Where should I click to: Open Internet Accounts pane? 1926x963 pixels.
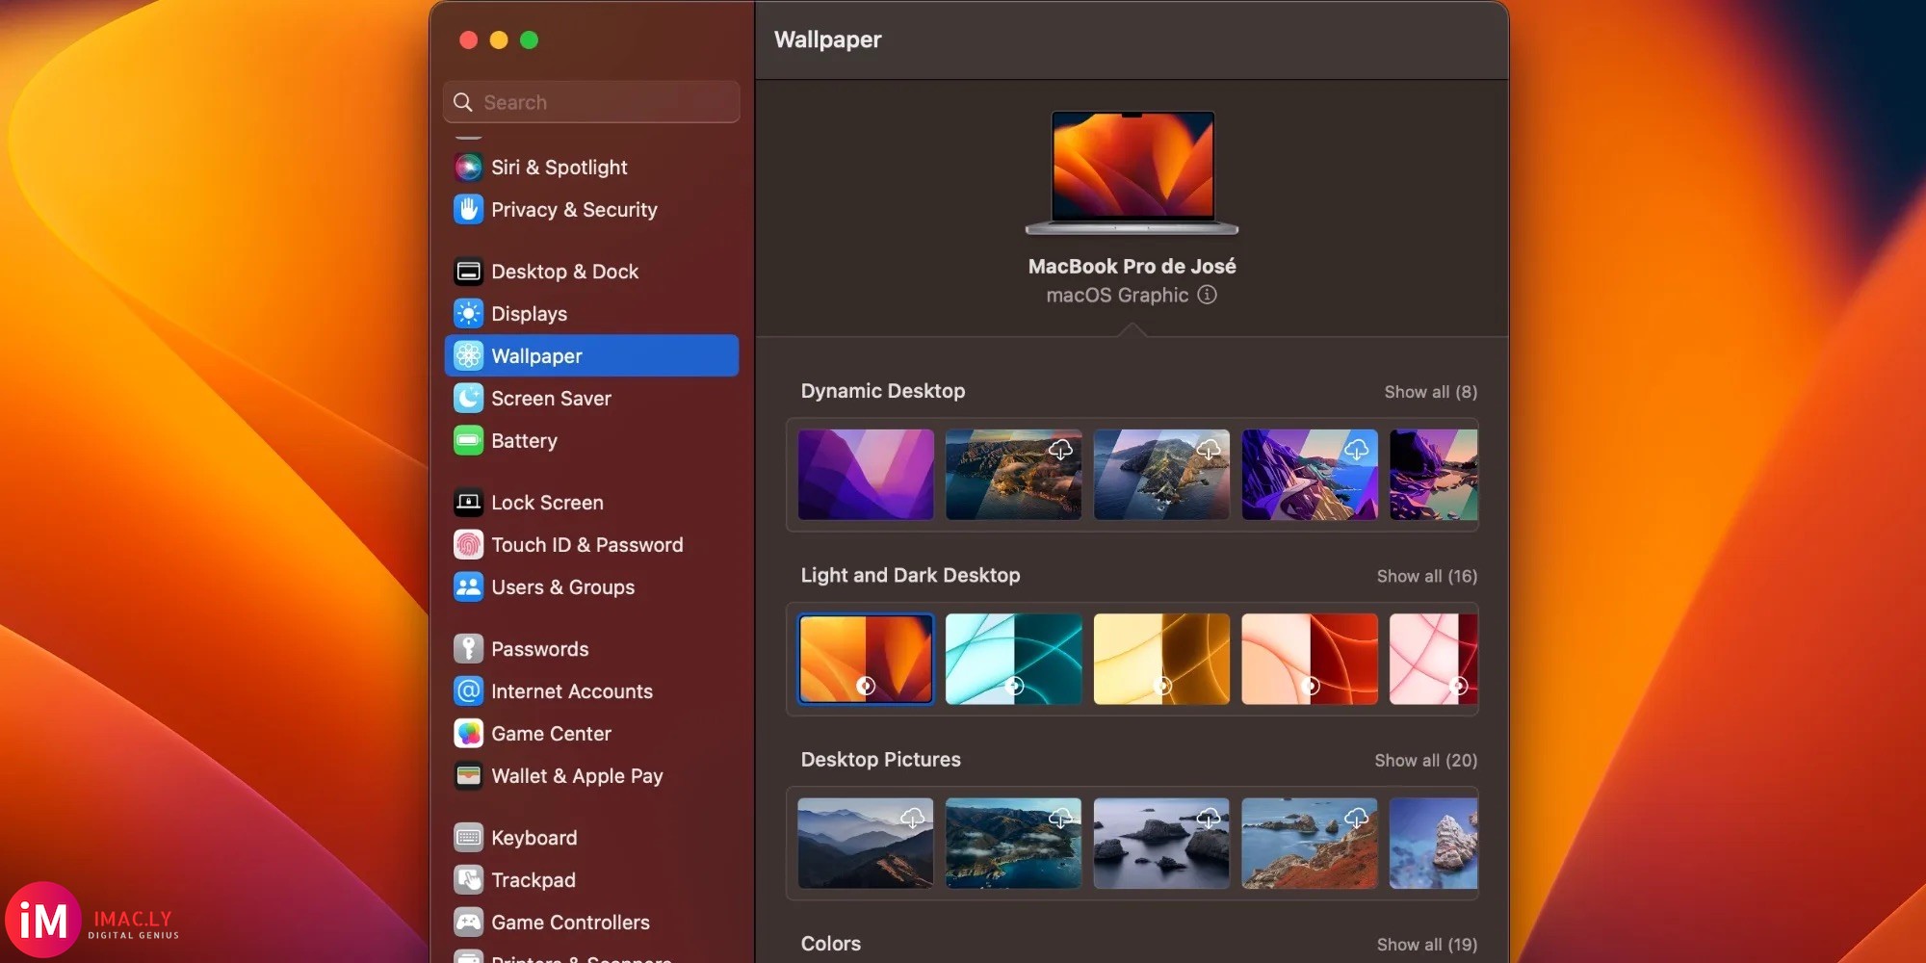coord(571,691)
